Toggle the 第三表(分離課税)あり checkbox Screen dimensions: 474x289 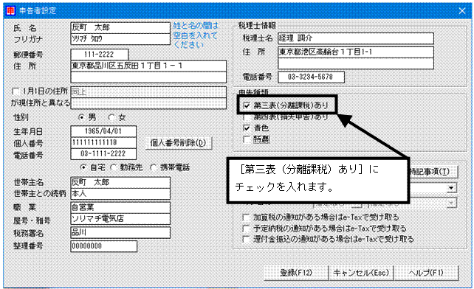coord(247,105)
